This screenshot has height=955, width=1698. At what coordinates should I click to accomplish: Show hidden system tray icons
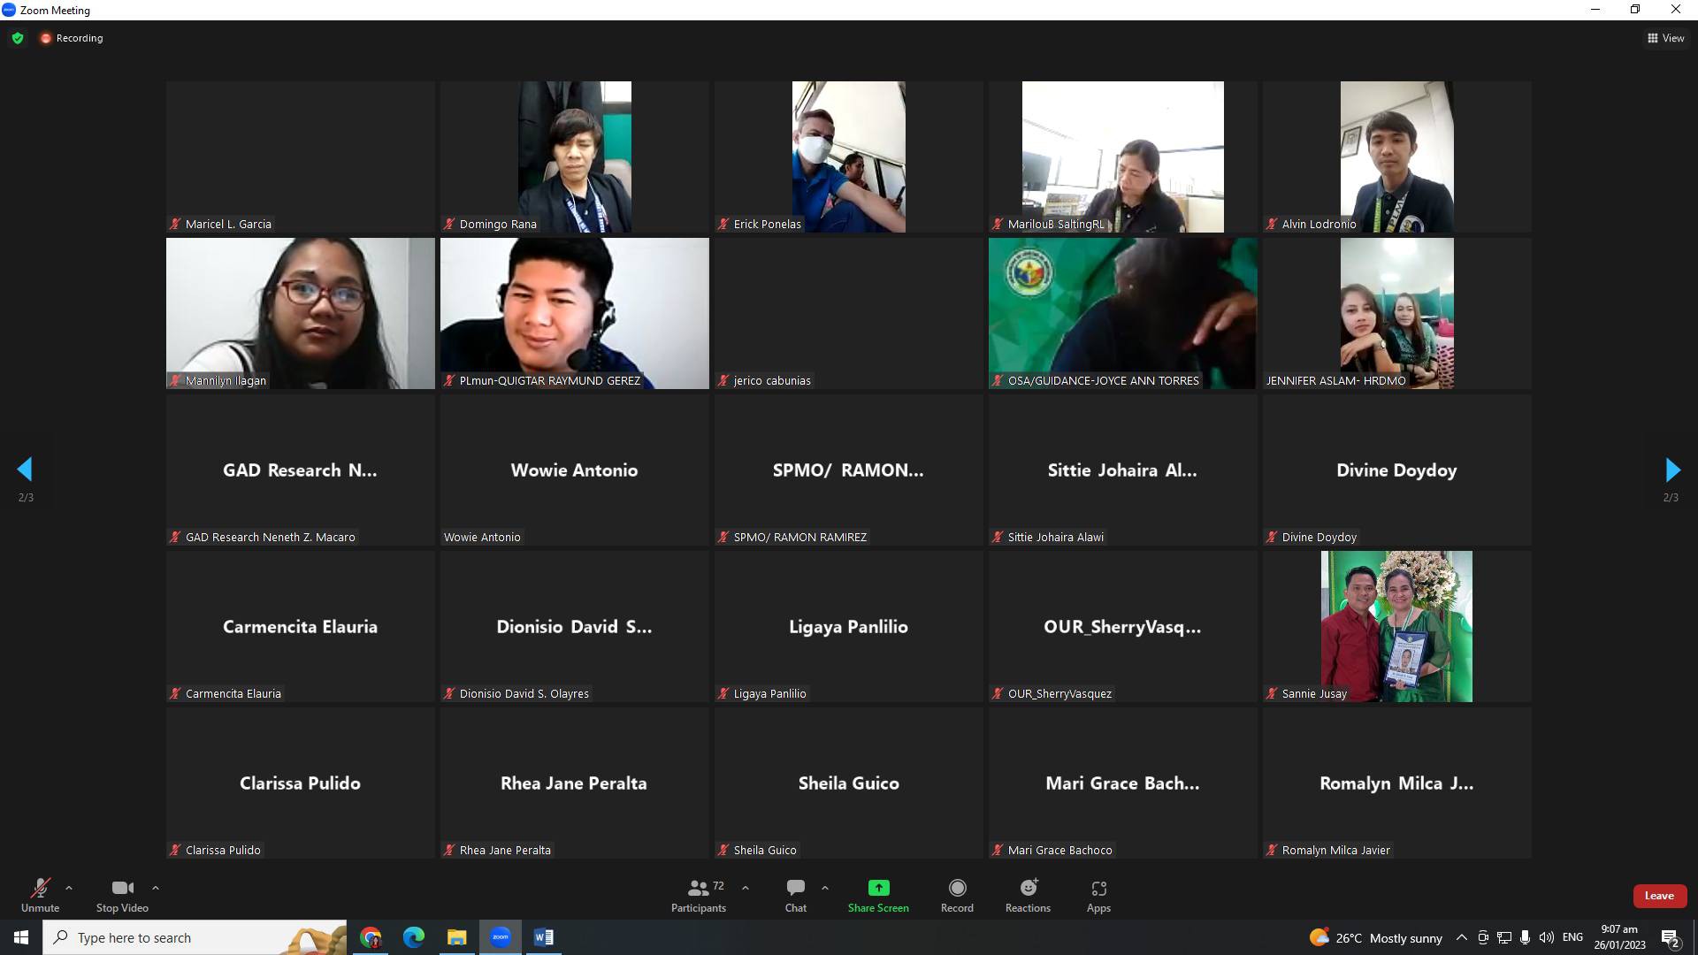(x=1461, y=937)
